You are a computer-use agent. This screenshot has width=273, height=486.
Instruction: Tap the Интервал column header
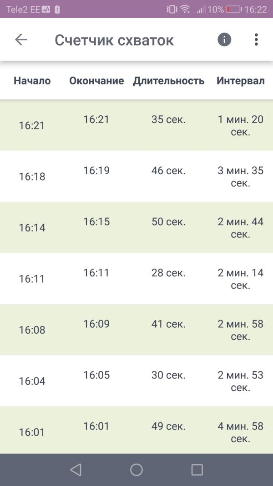(x=241, y=81)
